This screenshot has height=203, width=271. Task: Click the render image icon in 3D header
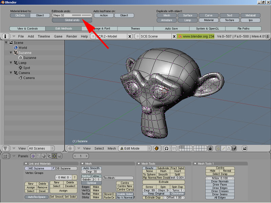(245, 149)
